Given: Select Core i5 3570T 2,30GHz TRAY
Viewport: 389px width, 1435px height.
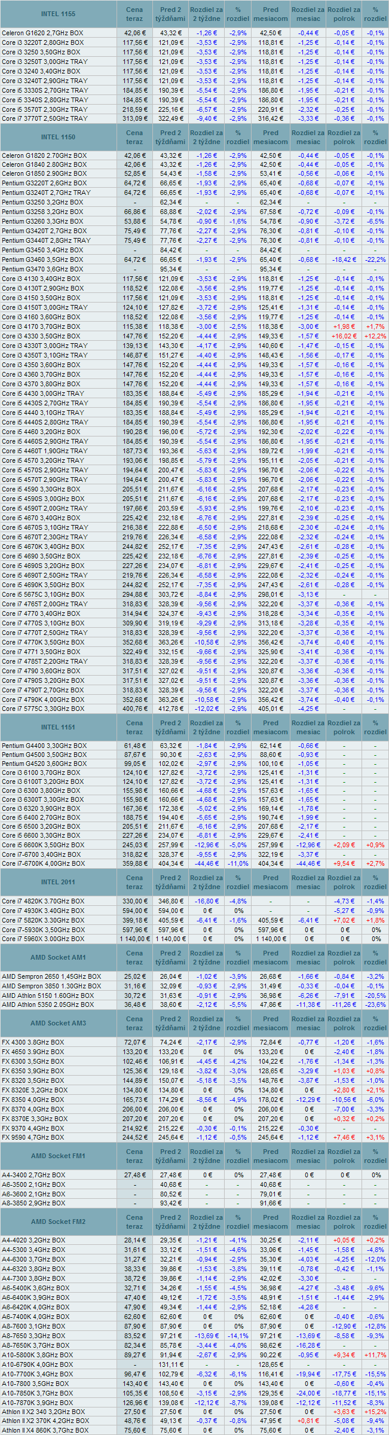Looking at the screenshot, I should (x=45, y=109).
